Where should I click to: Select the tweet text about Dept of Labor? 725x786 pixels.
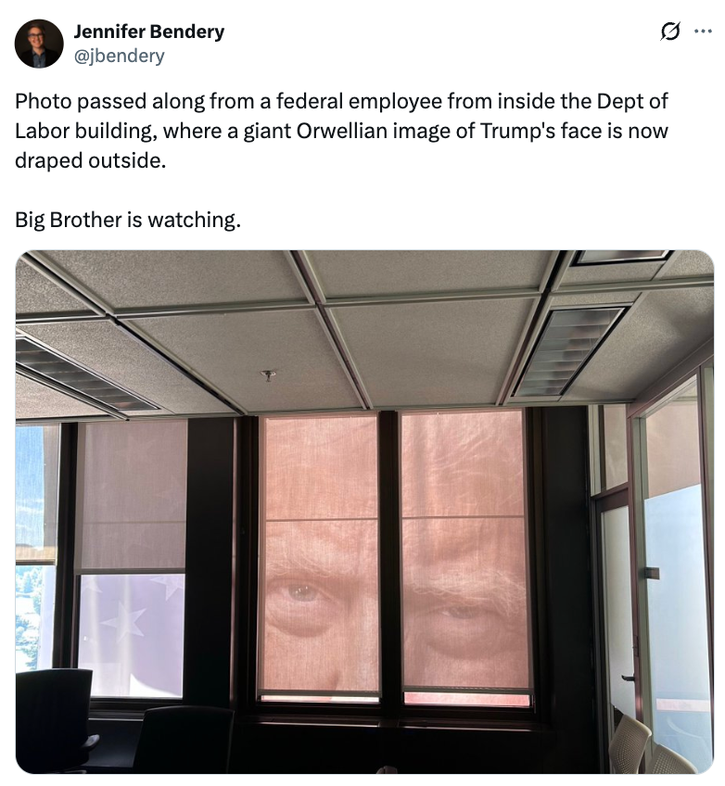click(x=341, y=131)
